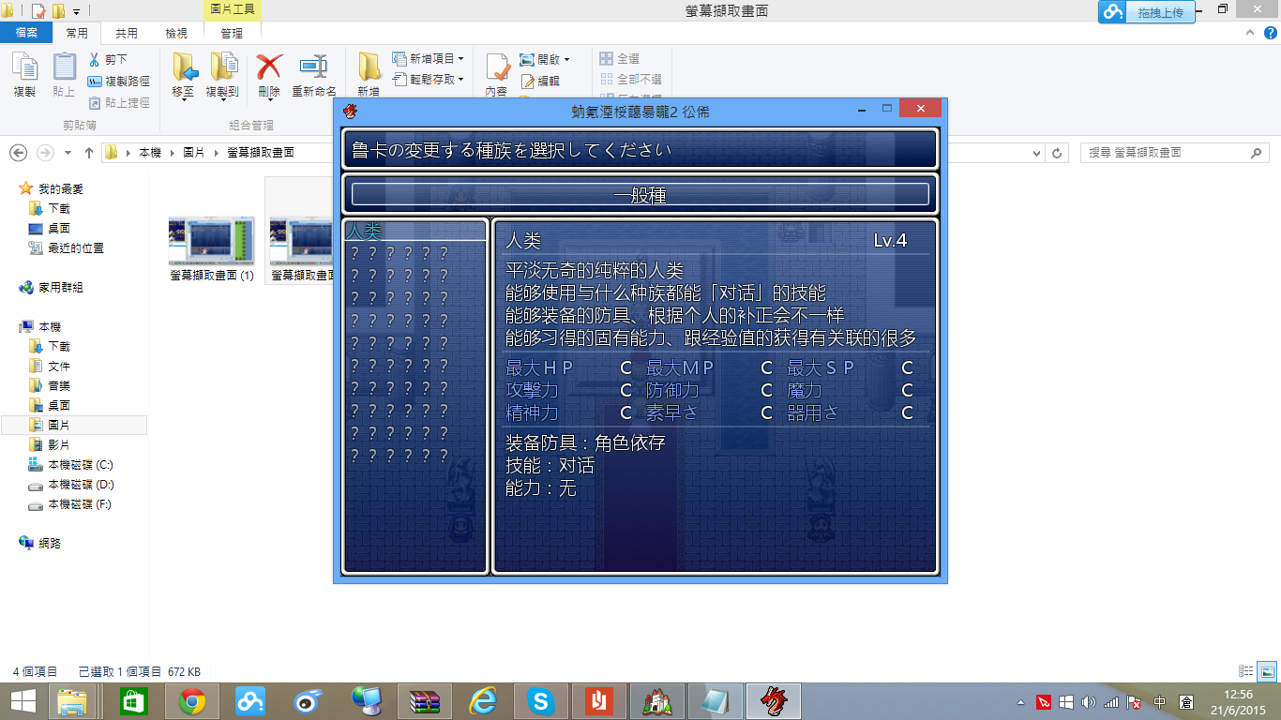This screenshot has height=720, width=1281.
Task: Click the WinRAR icon on the taskbar
Action: pyautogui.click(x=425, y=701)
